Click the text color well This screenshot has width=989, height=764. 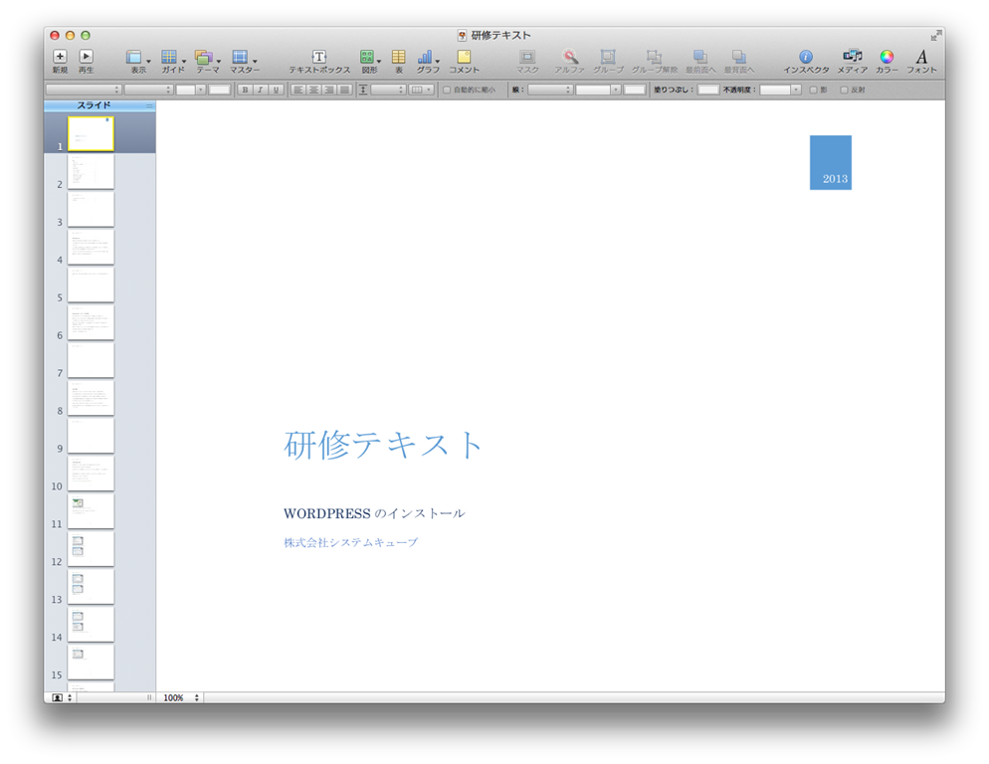click(220, 90)
